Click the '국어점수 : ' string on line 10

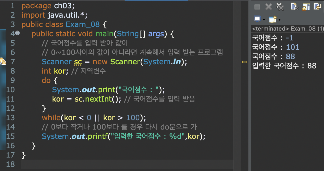(x=139, y=90)
